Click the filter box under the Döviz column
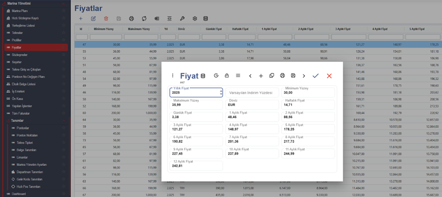The height and width of the screenshot is (197, 442). click(x=189, y=37)
